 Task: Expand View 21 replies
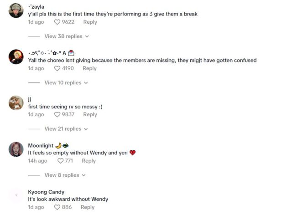pyautogui.click(x=66, y=129)
